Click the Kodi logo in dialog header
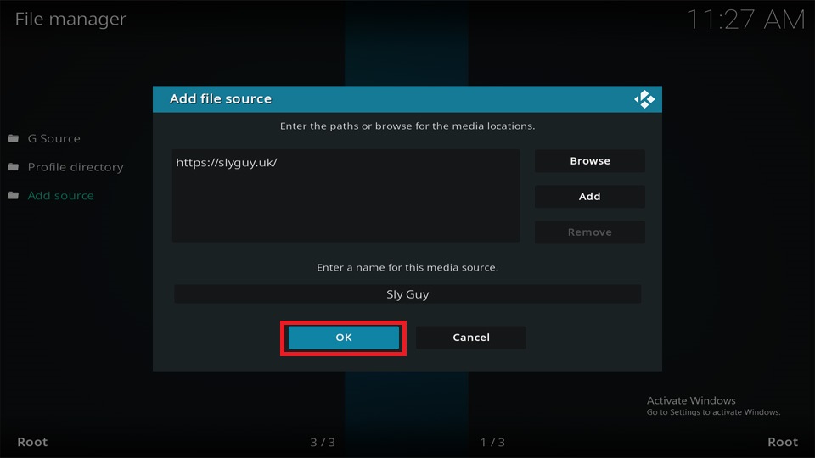Viewport: 815px width, 458px height. tap(644, 99)
